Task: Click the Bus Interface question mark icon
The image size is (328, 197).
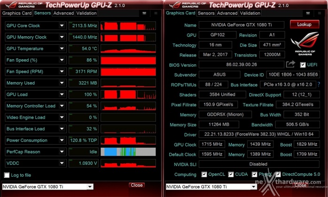Action: point(319,84)
